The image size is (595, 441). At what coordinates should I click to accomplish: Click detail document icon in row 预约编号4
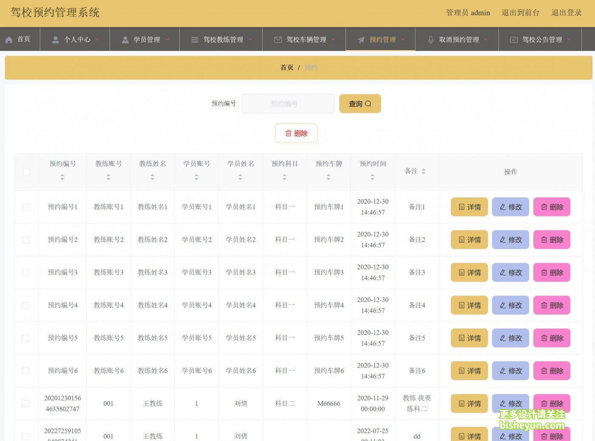pos(462,305)
